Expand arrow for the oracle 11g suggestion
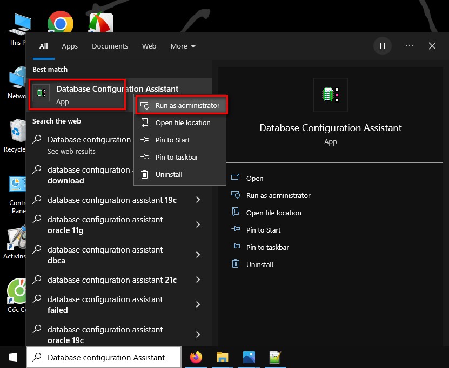 (x=198, y=224)
